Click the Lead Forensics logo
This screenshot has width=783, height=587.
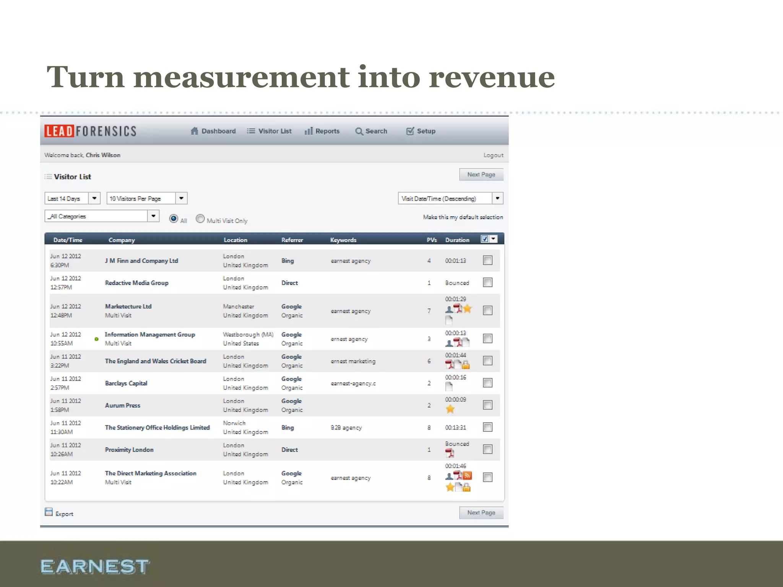click(90, 131)
